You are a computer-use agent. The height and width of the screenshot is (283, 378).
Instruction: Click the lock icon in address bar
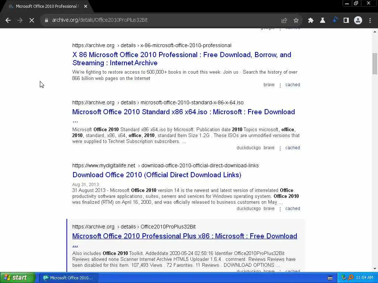(x=47, y=20)
